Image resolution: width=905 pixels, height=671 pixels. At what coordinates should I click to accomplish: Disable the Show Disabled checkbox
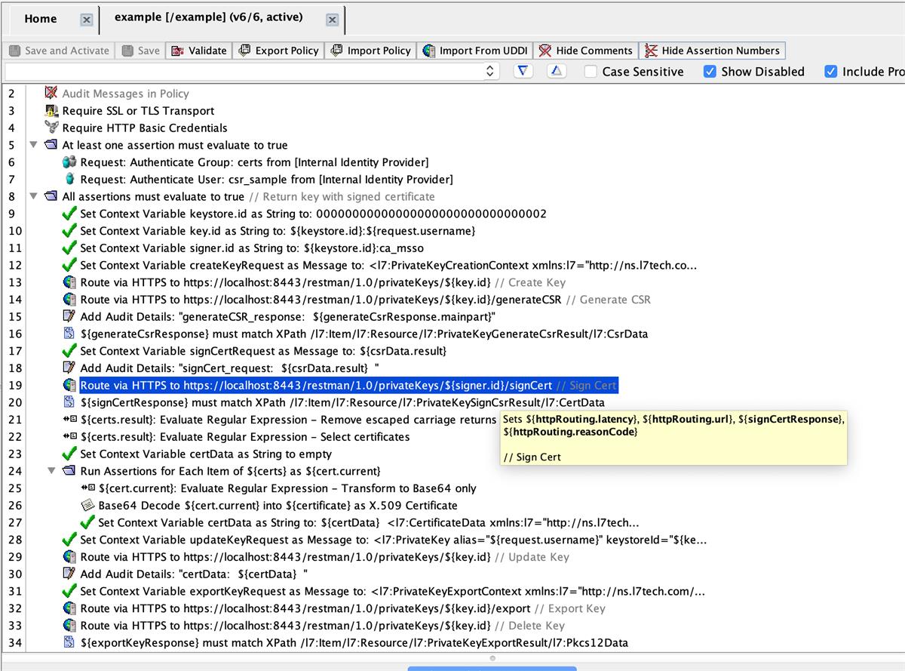(710, 71)
